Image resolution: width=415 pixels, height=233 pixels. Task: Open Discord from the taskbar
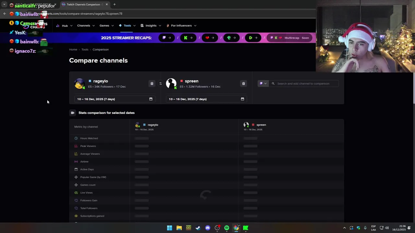[207, 228]
